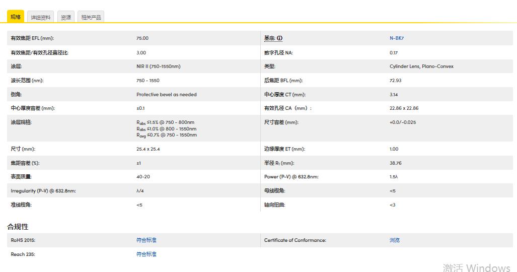
Task: Click the 22.86 x 22.86 clear aperture value
Action: pos(404,108)
